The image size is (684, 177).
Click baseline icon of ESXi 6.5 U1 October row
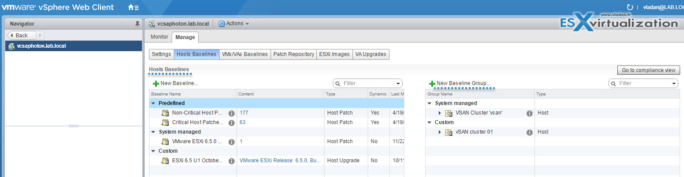pyautogui.click(x=165, y=161)
